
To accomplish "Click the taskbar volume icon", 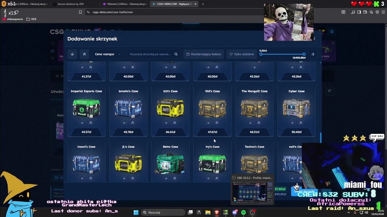I will [366, 212].
